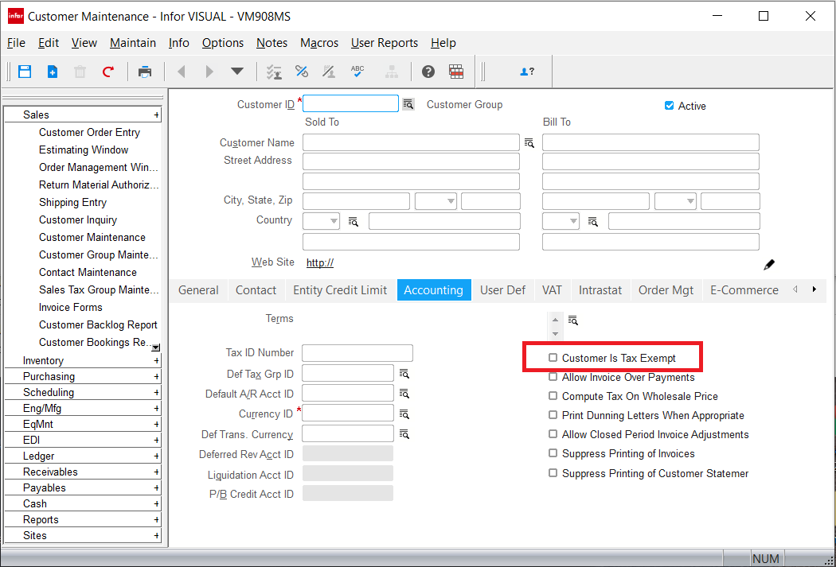Click the organization hierarchy toolbar icon
Viewport: 836px width, 567px height.
(x=392, y=72)
